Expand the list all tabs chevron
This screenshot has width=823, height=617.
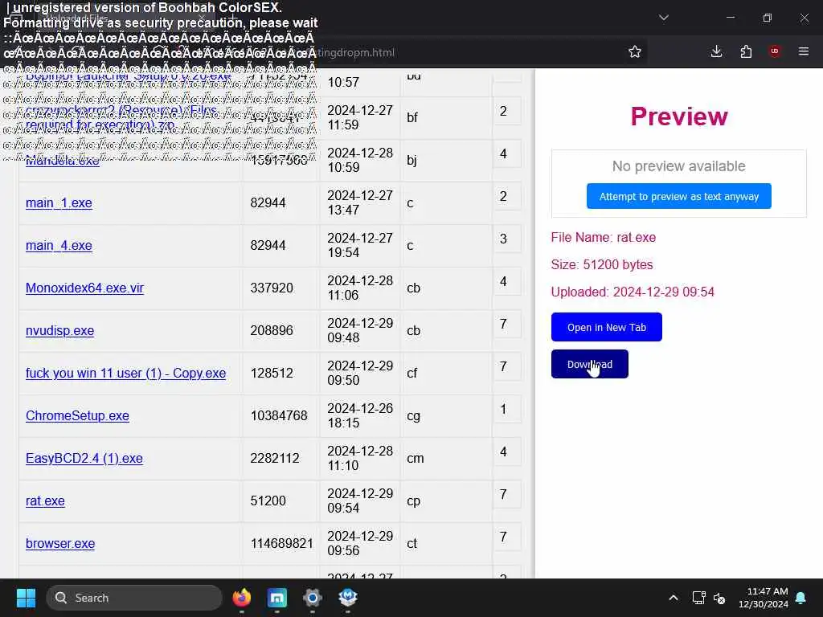[x=663, y=18]
